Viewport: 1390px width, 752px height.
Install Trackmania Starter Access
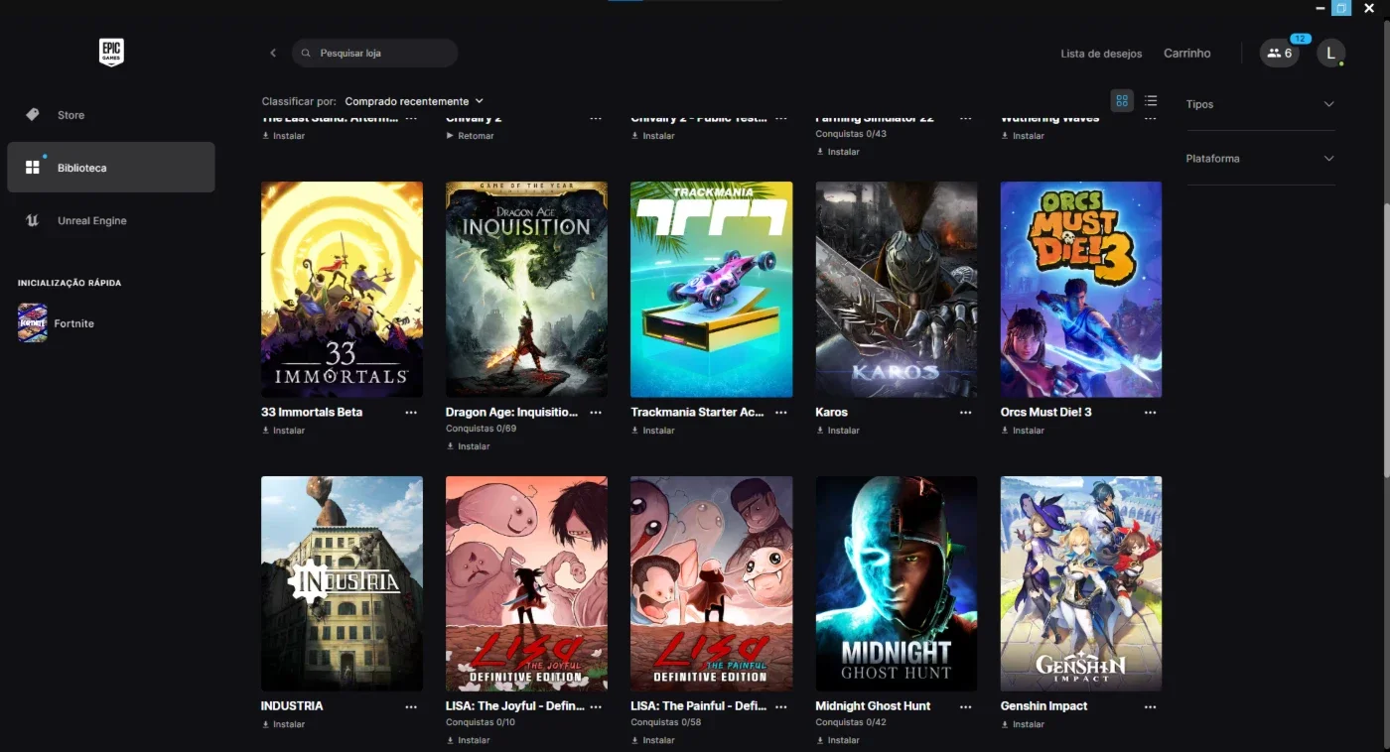point(653,431)
